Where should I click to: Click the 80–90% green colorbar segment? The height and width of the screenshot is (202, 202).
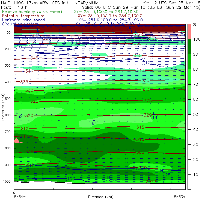tap(189, 62)
